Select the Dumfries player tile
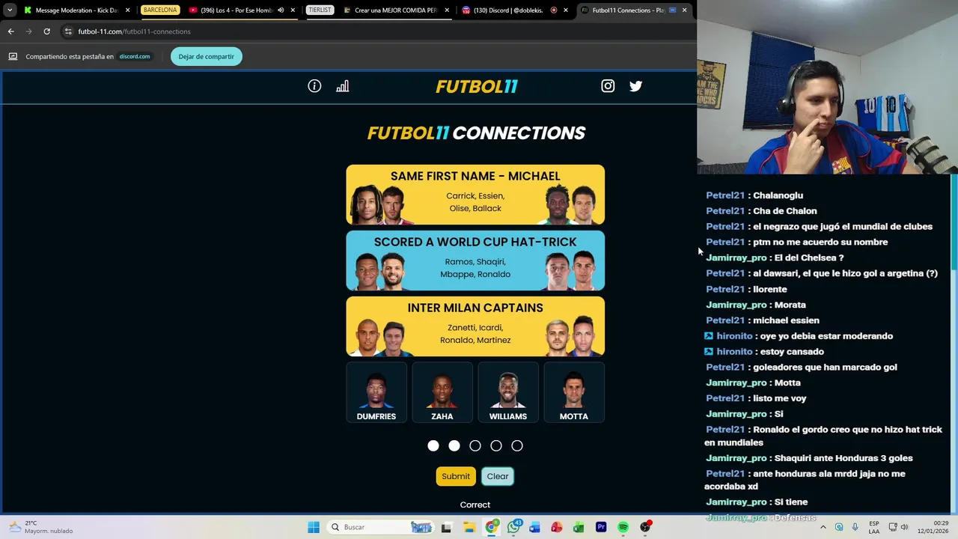This screenshot has width=958, height=539. click(x=376, y=392)
